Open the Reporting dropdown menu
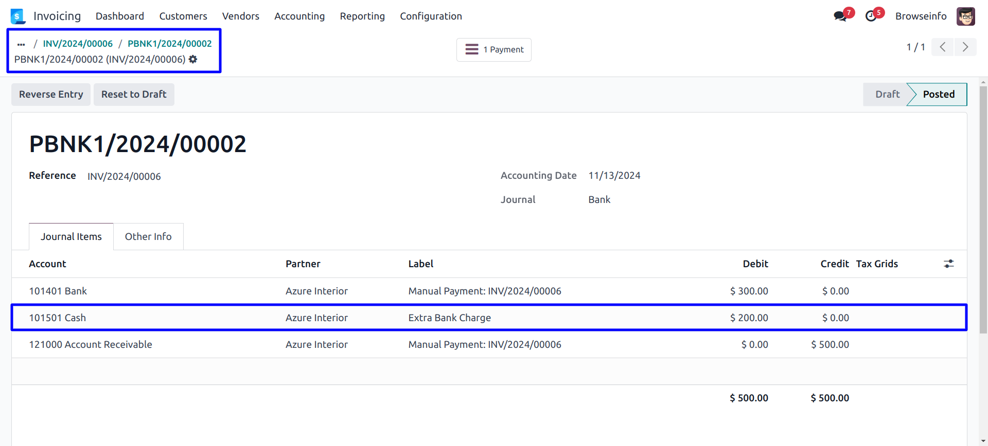Viewport: 988px width, 446px height. coord(362,16)
